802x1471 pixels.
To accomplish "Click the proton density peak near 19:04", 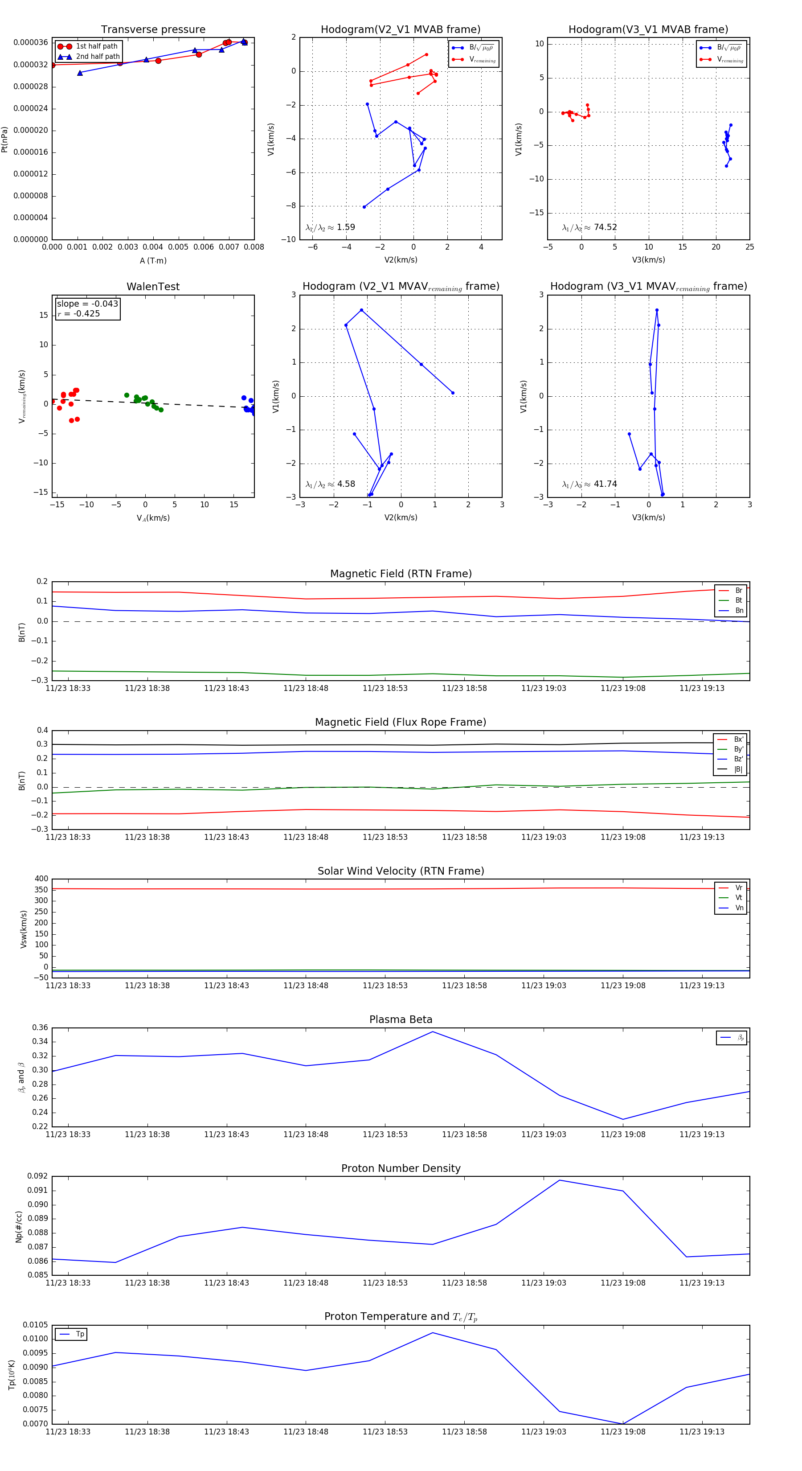I will click(560, 1180).
